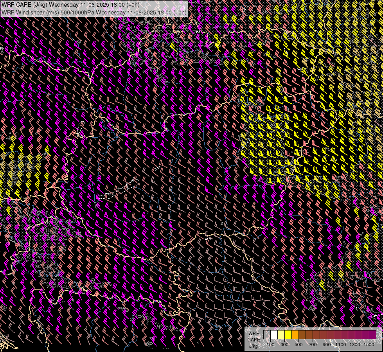Click the 100 legend label

[270, 345]
